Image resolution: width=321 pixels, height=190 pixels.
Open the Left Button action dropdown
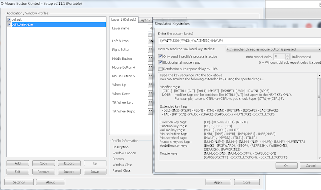[150, 41]
